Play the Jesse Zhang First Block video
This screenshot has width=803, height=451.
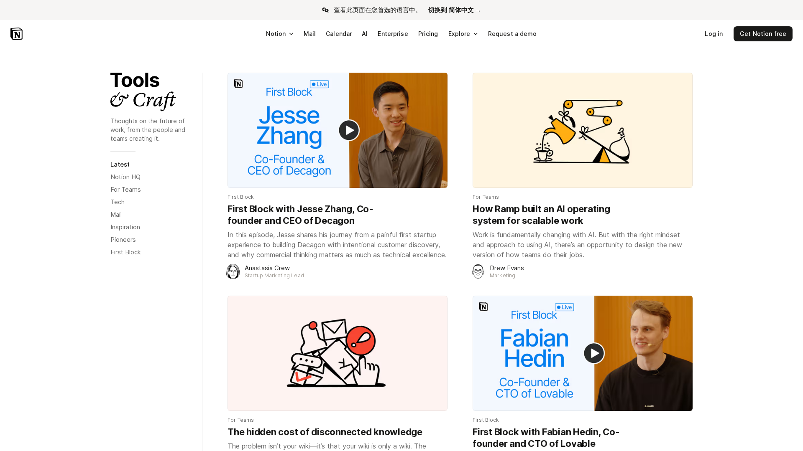(x=349, y=130)
